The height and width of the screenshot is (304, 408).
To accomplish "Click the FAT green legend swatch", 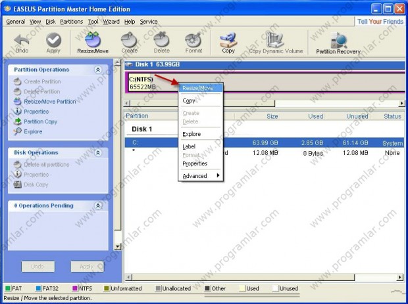I will (8, 288).
